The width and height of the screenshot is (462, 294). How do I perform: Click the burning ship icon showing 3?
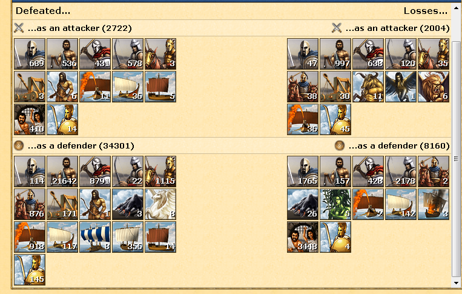click(x=434, y=204)
